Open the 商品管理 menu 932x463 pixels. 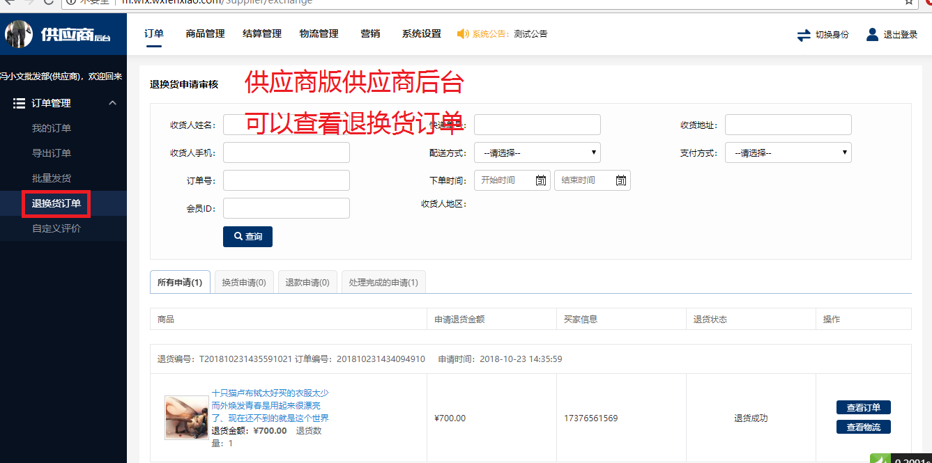click(x=204, y=33)
